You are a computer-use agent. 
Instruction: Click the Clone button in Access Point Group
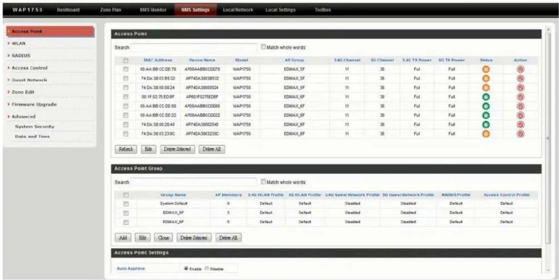[163, 238]
